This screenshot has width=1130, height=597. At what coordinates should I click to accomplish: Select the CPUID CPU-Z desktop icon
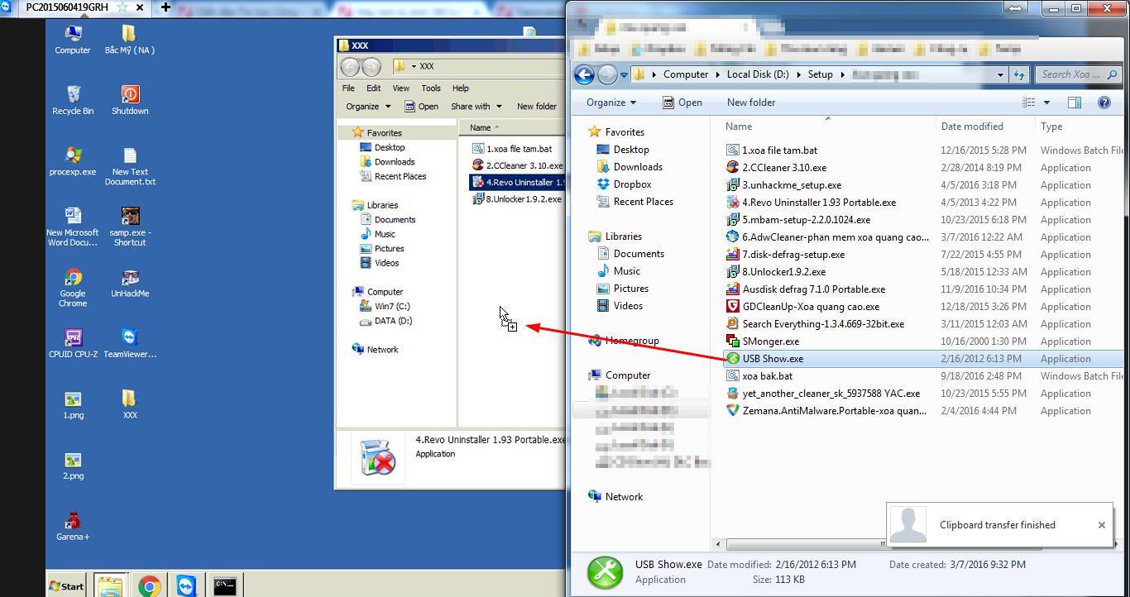click(x=73, y=342)
